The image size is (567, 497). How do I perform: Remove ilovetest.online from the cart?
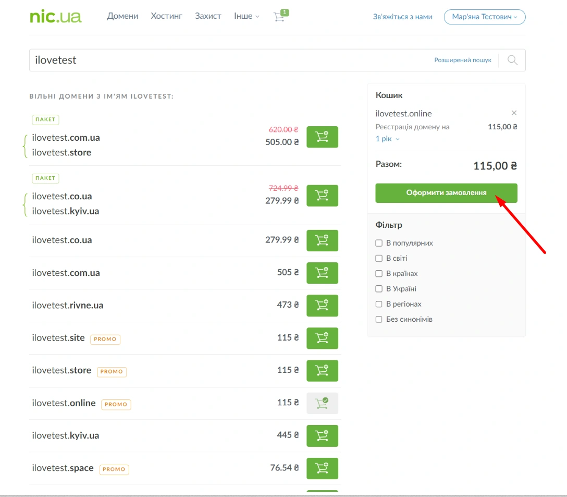[514, 113]
